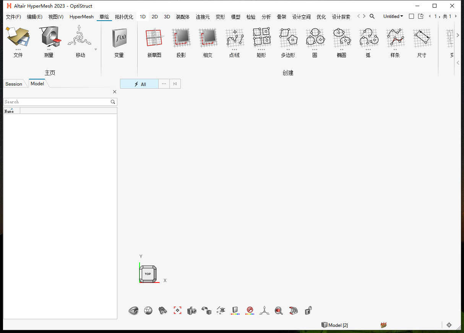This screenshot has height=333, width=464.
Task: Open the Untitled session dropdown
Action: point(393,16)
